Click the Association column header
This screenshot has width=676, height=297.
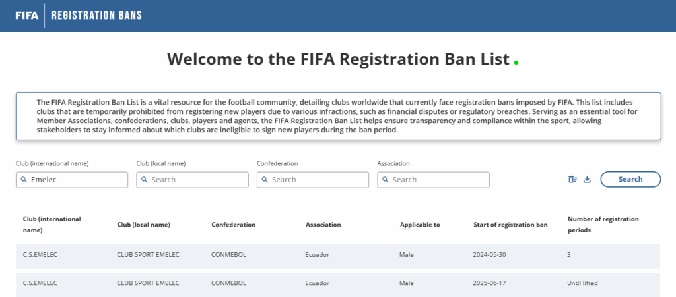(323, 225)
